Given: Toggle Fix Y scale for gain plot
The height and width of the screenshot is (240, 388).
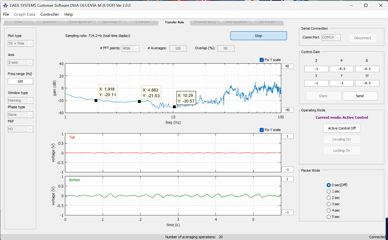Looking at the screenshot, I should pos(262,60).
